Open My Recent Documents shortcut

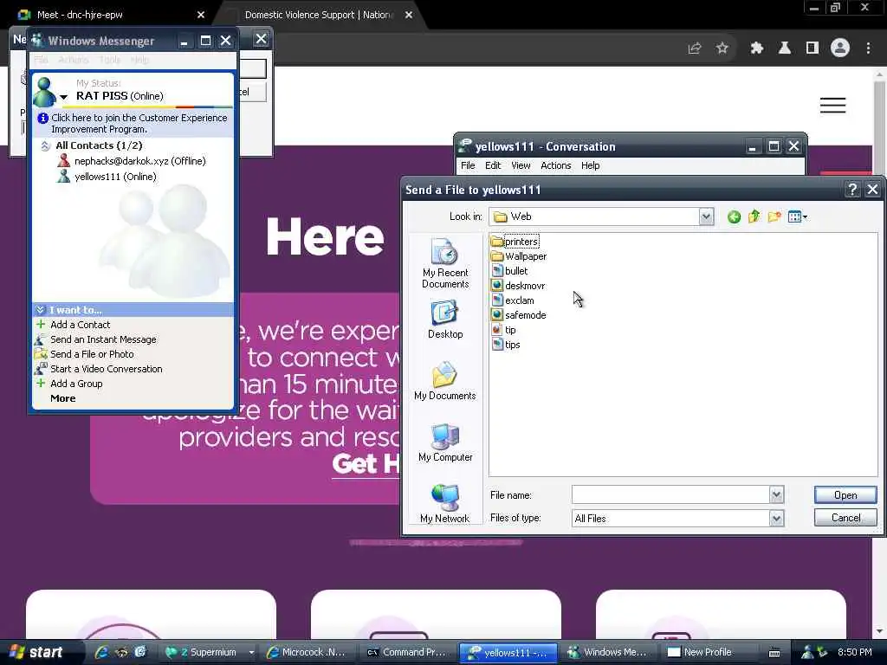click(445, 263)
